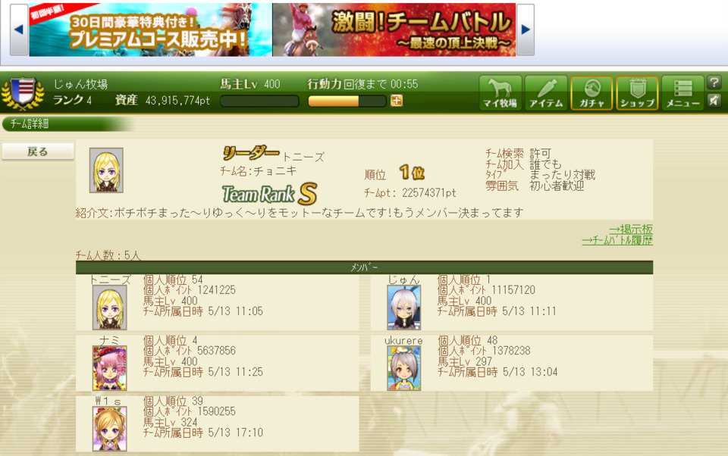Click the premium course sale banner
Viewport: 728px width, 456px height.
(x=150, y=30)
